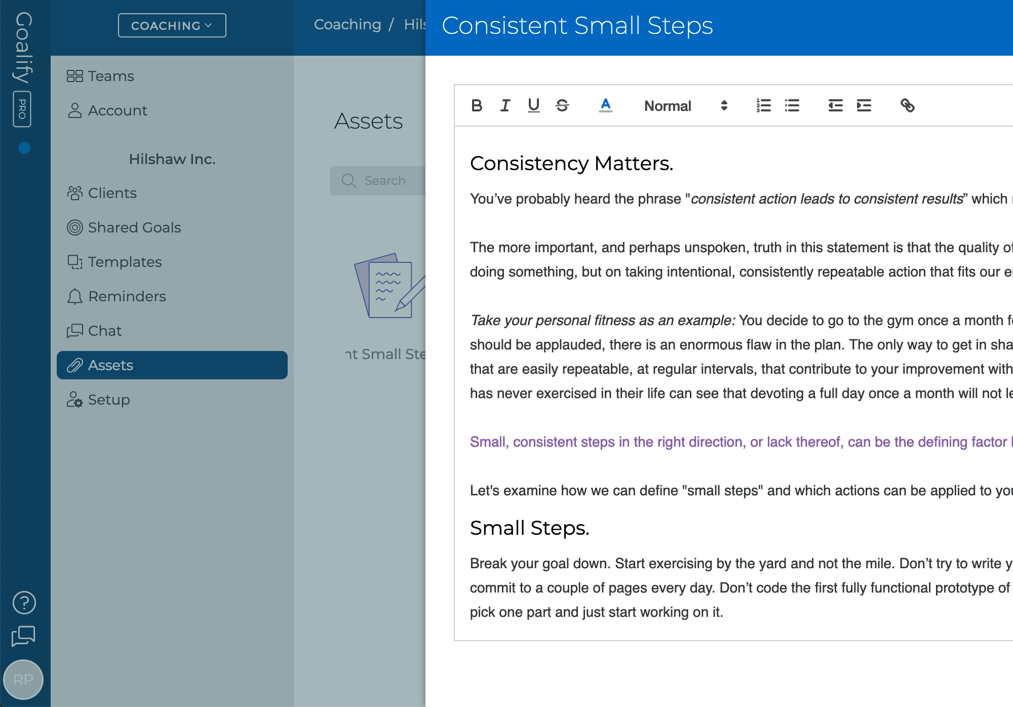
Task: Insert a numbered ordered list
Action: 763,105
